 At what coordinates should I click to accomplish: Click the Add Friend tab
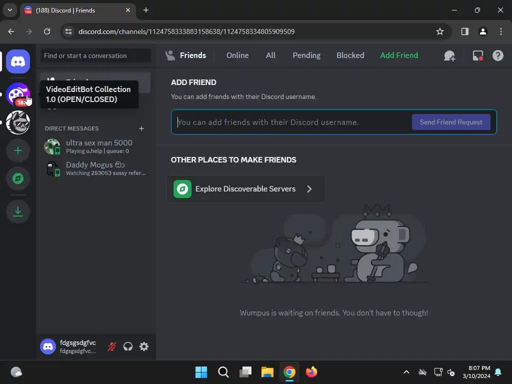(x=398, y=55)
